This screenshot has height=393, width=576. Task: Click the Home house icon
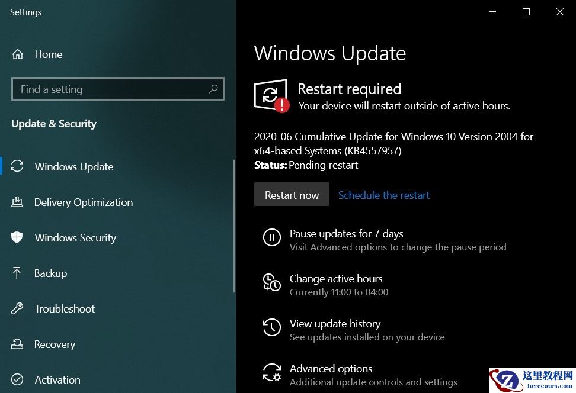[x=18, y=54]
